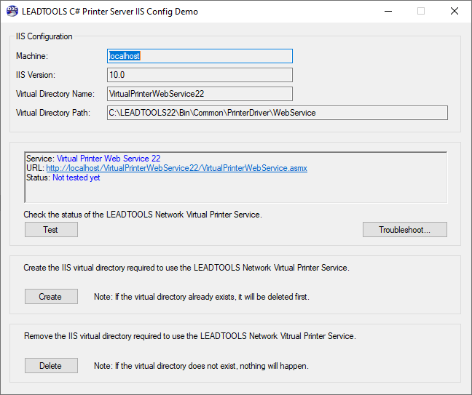Open the VirtualPrinterWebService.asmx URL link
472x395 pixels.
177,168
